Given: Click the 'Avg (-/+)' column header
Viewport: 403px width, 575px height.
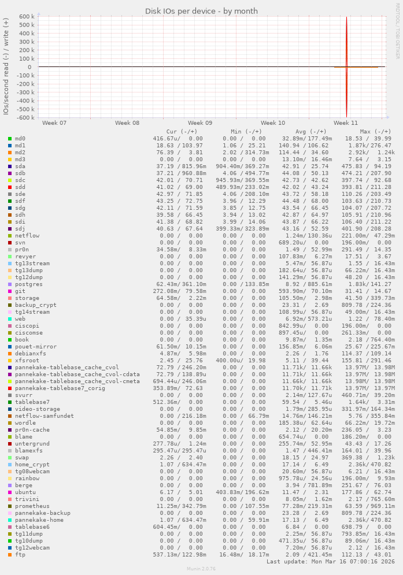Looking at the screenshot, I should pyautogui.click(x=311, y=131).
